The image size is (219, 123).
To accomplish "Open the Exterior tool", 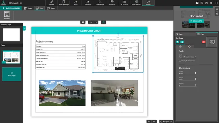I will [x=88, y=3].
